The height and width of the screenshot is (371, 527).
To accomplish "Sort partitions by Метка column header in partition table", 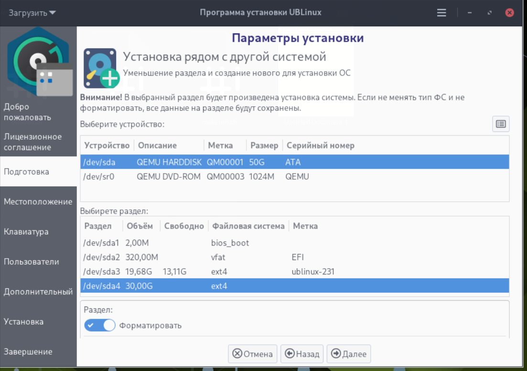I will pos(399,226).
